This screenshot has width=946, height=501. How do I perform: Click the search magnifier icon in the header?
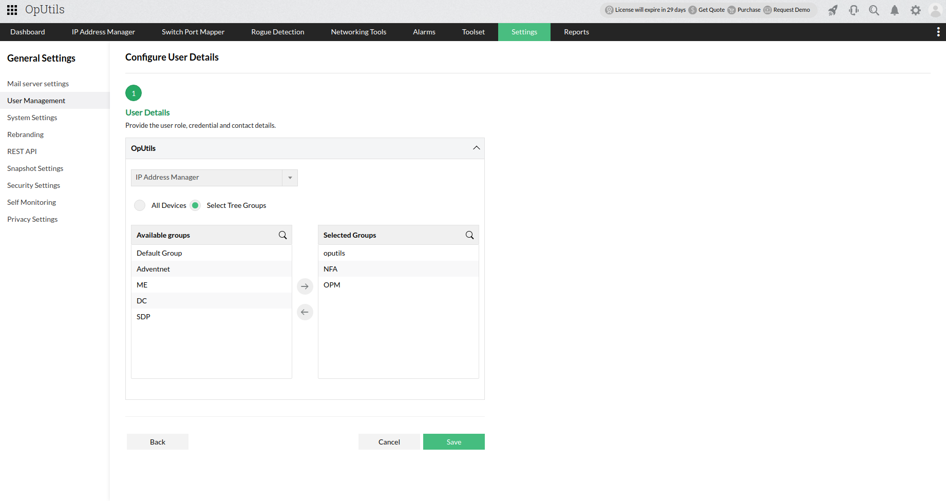pos(874,10)
